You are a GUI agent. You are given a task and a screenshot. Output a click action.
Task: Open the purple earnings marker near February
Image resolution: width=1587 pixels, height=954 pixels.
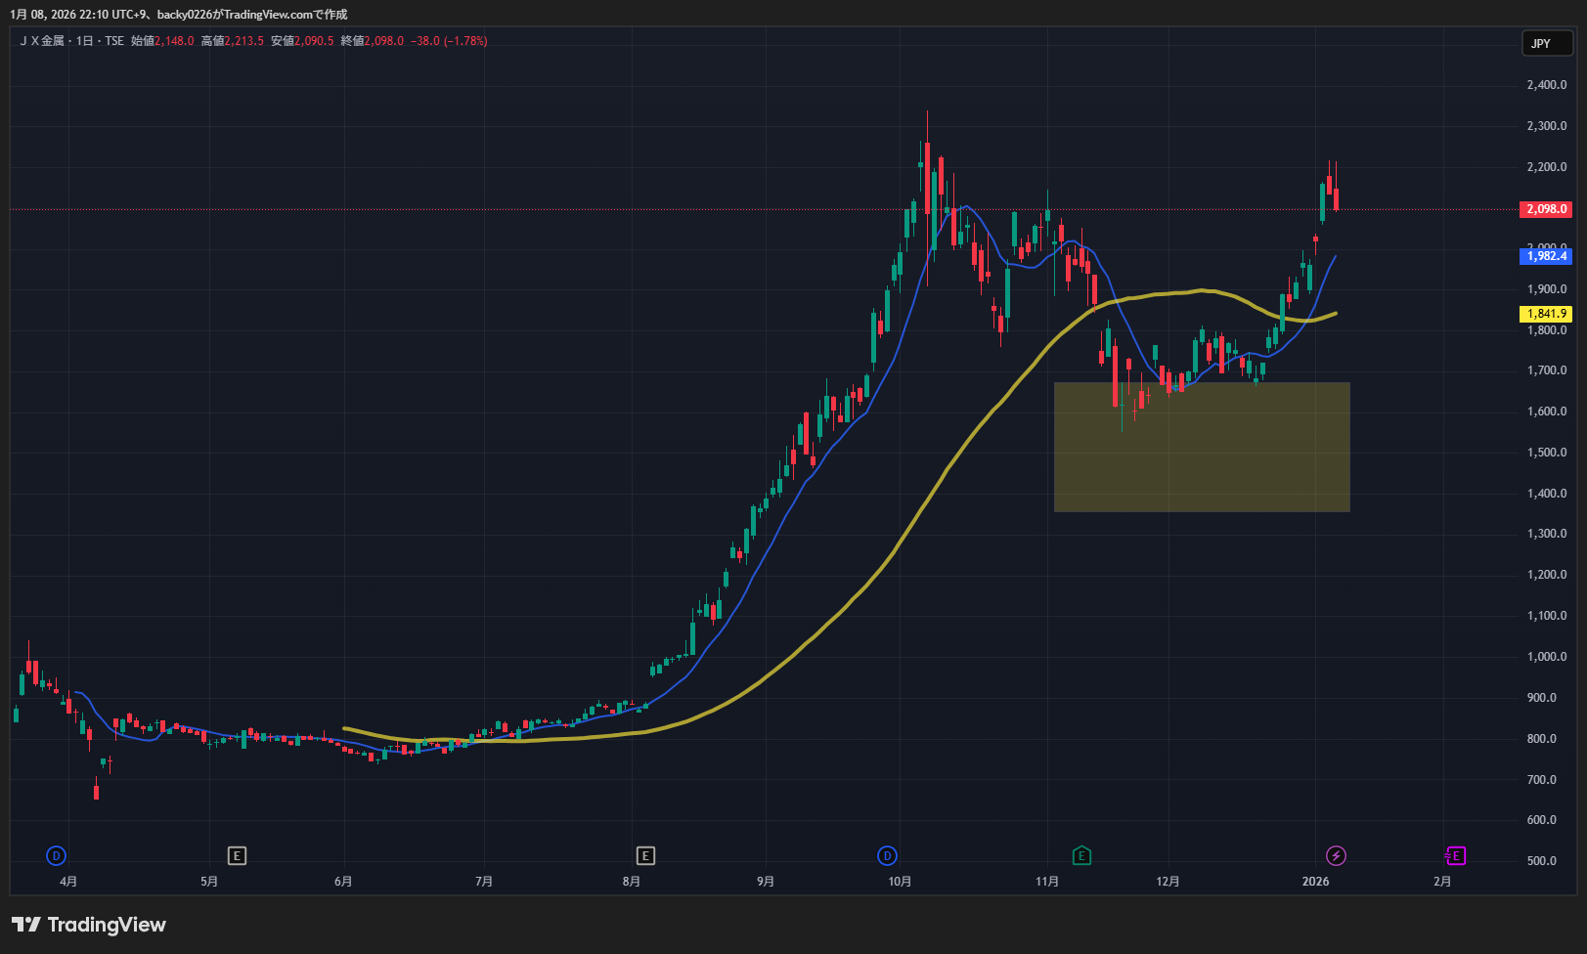tap(1455, 856)
